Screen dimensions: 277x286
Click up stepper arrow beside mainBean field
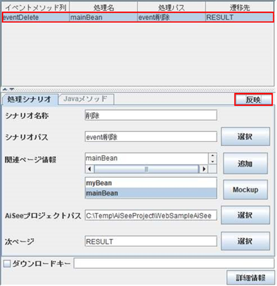click(x=213, y=156)
